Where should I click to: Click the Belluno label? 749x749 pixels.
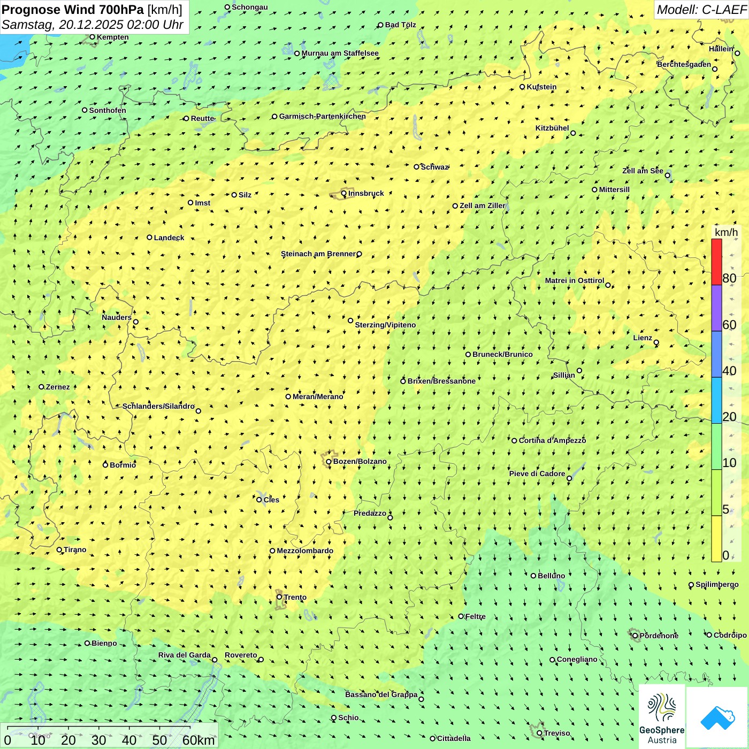pos(551,576)
